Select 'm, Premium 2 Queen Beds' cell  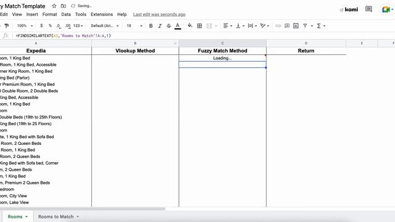[x=46, y=183]
